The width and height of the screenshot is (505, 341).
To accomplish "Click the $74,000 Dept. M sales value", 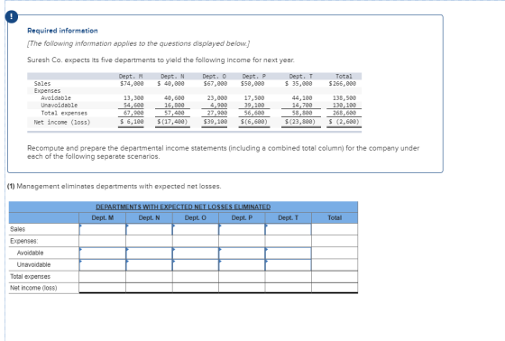I will point(132,84).
